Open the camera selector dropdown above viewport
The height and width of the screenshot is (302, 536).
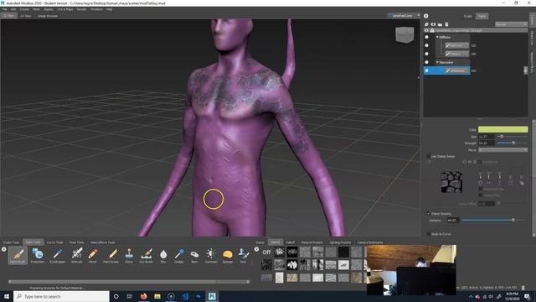(404, 16)
